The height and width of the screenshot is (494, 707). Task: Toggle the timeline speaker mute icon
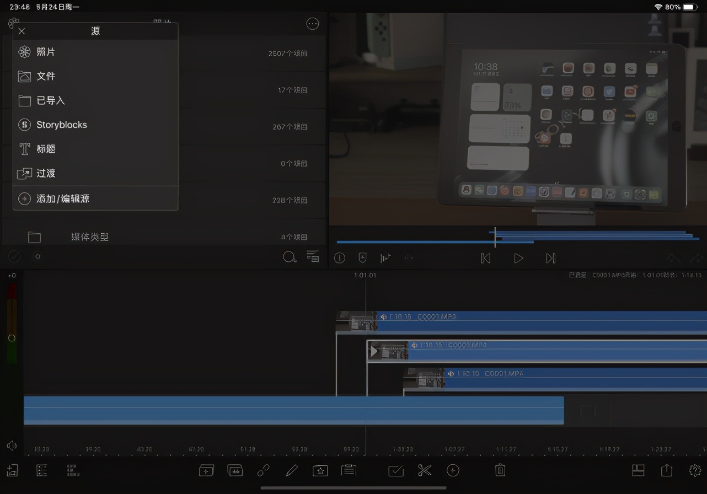pyautogui.click(x=12, y=445)
